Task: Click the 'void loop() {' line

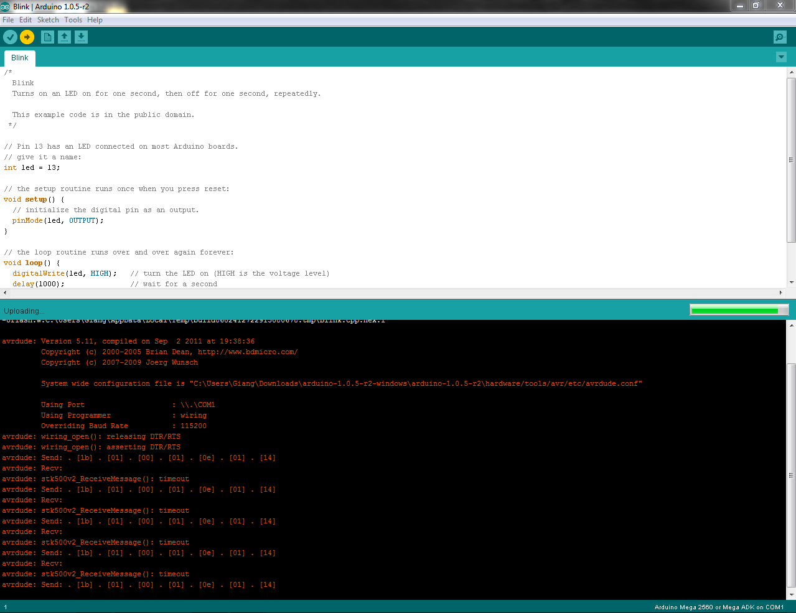Action: [32, 263]
